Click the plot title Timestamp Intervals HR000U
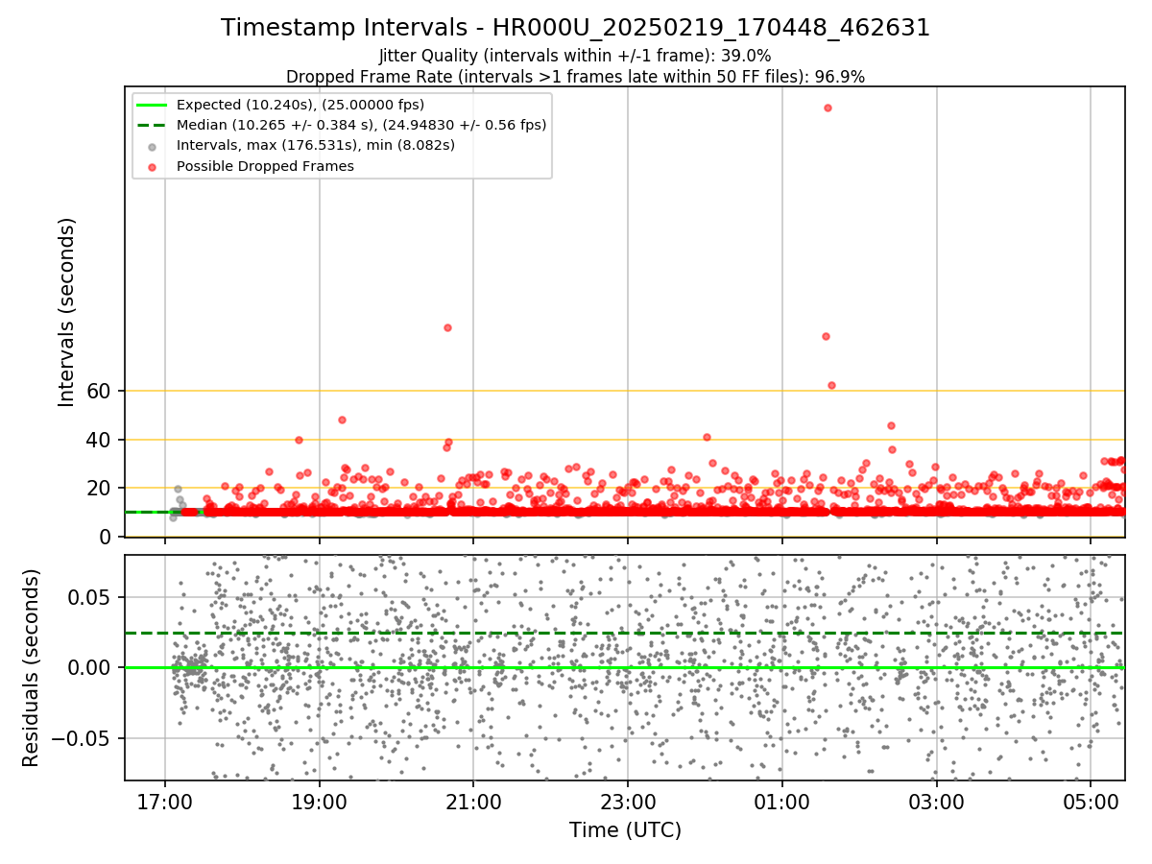1152x864 pixels. click(576, 28)
